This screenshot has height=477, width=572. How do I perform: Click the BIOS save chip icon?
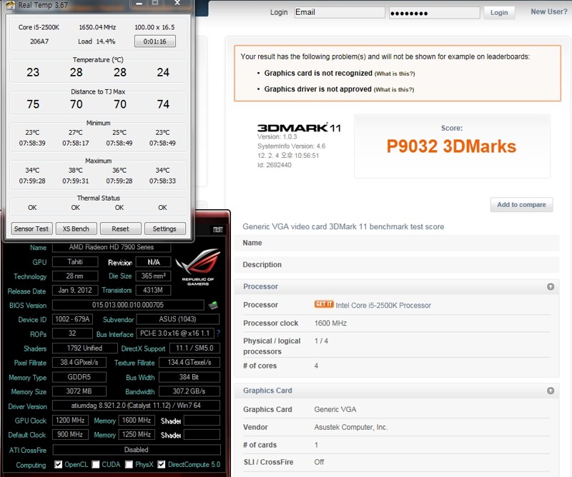213,305
